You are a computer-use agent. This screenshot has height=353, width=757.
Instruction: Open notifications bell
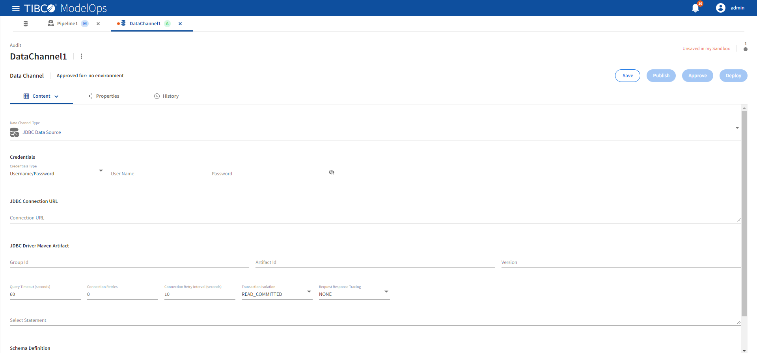pyautogui.click(x=695, y=8)
